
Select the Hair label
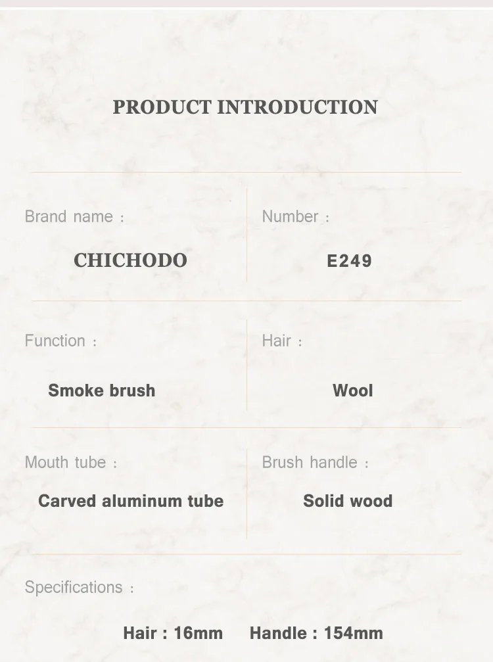[282, 341]
